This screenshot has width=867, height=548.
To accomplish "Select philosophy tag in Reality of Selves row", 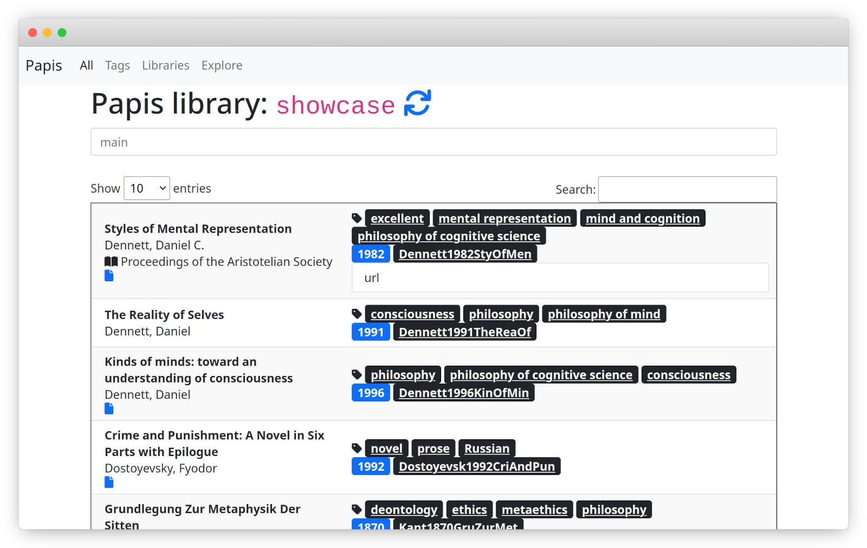I will tap(501, 314).
